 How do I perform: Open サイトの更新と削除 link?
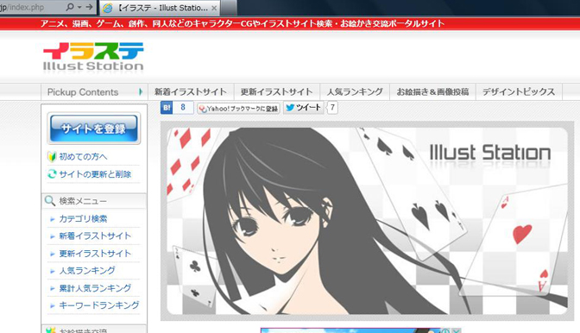tap(95, 174)
